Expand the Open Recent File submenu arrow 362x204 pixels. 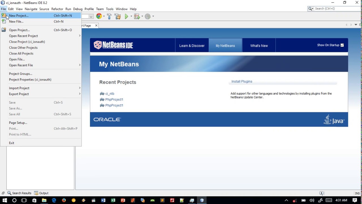[x=79, y=65]
